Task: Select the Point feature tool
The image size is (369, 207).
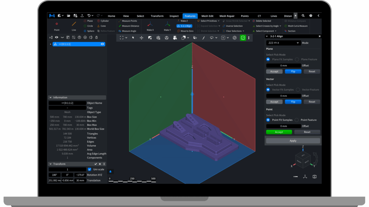Action: click(x=57, y=25)
